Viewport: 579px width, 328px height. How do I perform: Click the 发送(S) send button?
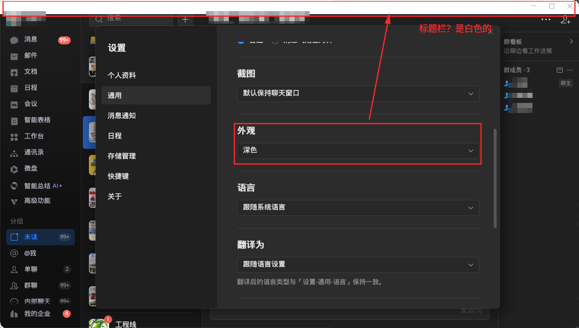pyautogui.click(x=471, y=311)
